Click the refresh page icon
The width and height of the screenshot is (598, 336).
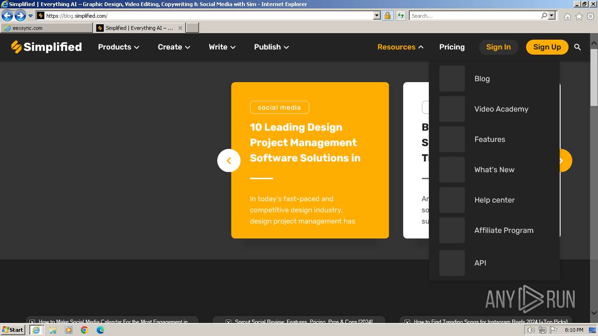400,15
